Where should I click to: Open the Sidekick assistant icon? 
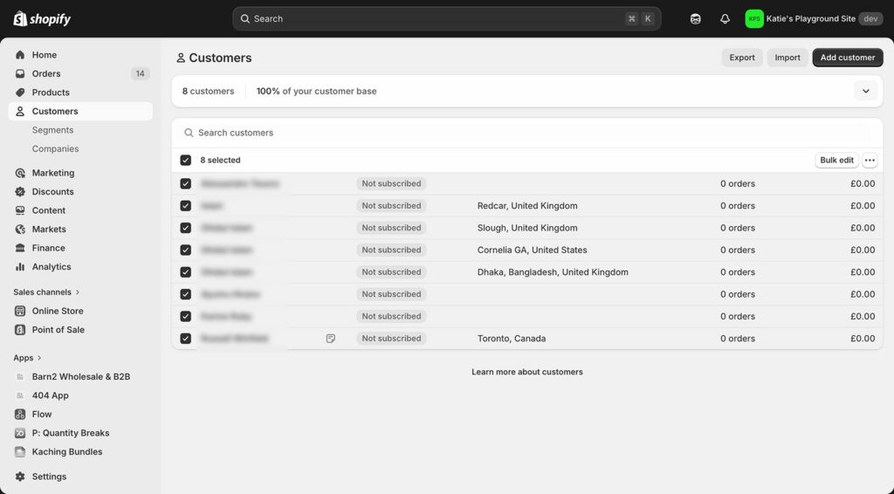(695, 19)
